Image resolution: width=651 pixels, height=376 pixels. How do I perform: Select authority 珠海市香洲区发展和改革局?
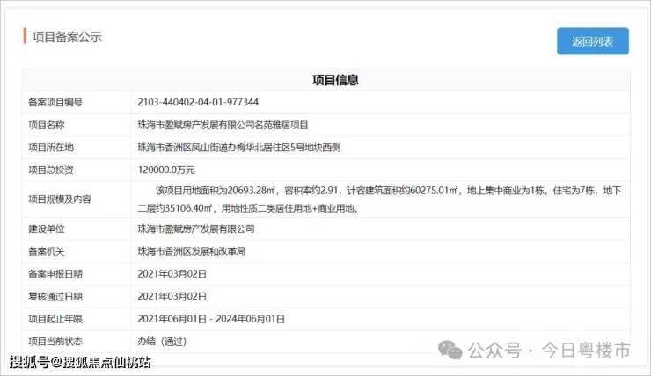pyautogui.click(x=192, y=251)
